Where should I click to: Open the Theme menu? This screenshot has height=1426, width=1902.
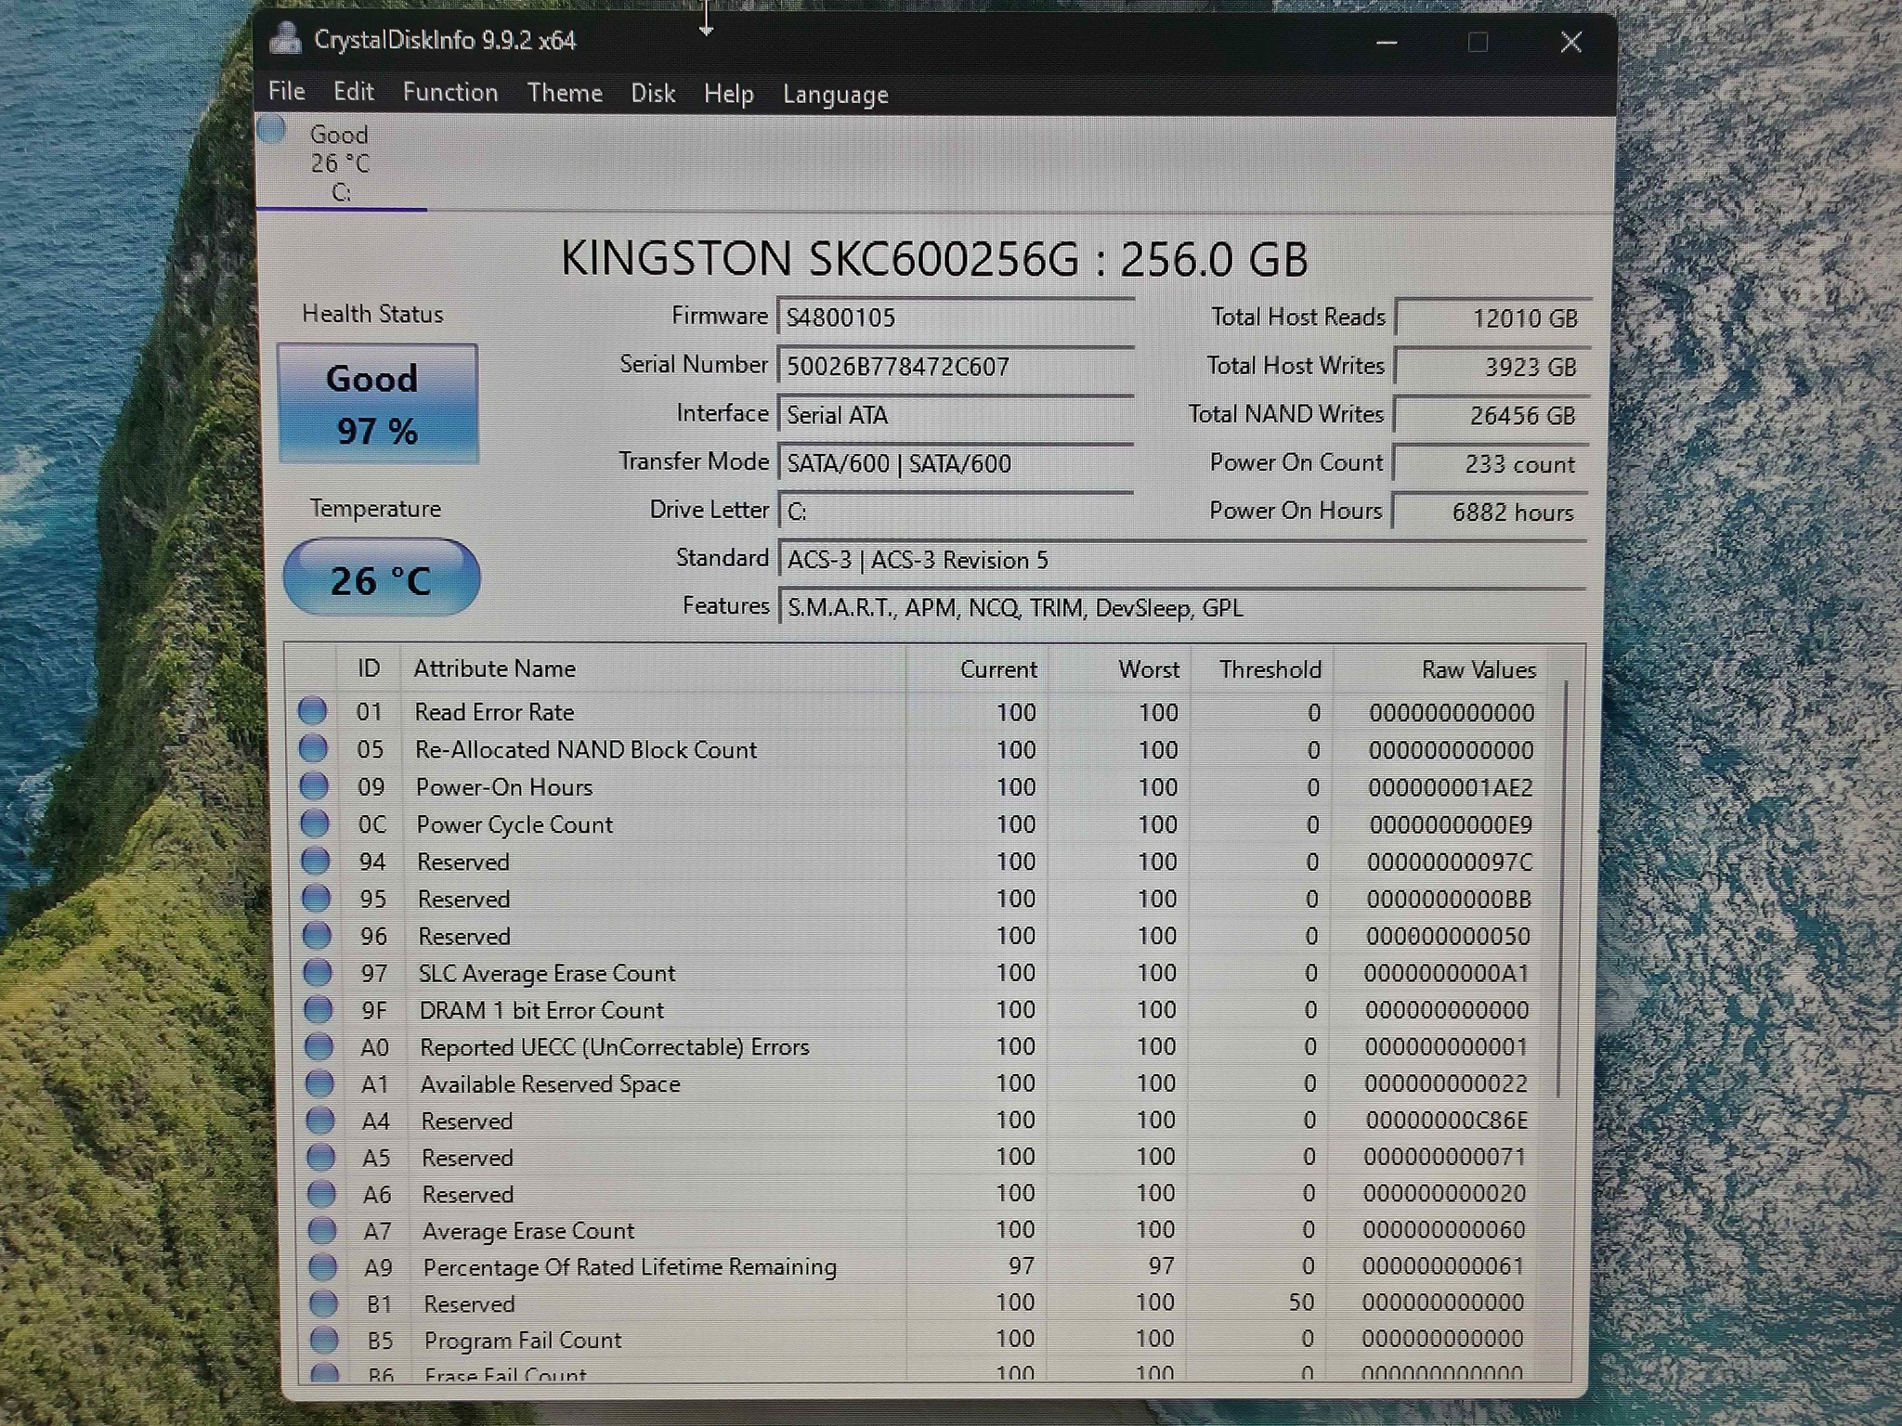(x=565, y=93)
